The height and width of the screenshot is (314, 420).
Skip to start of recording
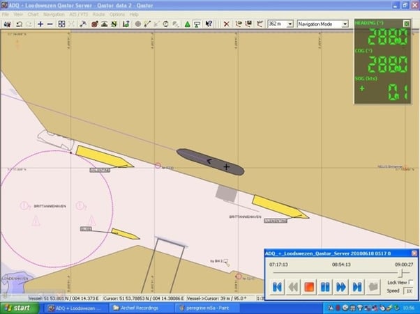pyautogui.click(x=277, y=286)
